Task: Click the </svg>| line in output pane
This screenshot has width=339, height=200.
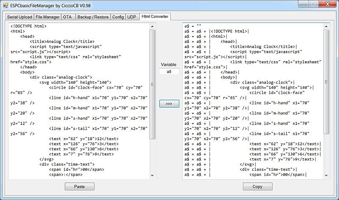Action: 248,164
